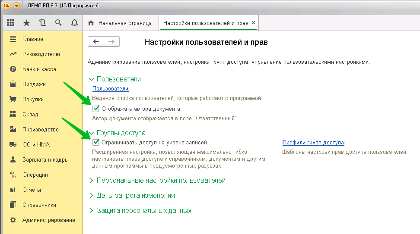
Task: Open notifications bell icon
Action: pos(74,23)
